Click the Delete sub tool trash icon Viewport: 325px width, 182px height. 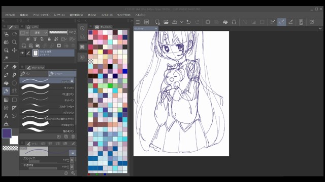[x=73, y=136]
